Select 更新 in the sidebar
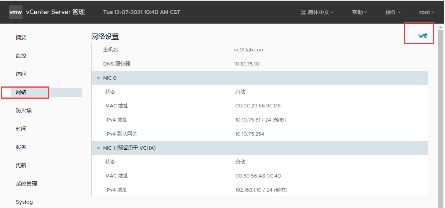The height and width of the screenshot is (208, 445). pyautogui.click(x=21, y=165)
